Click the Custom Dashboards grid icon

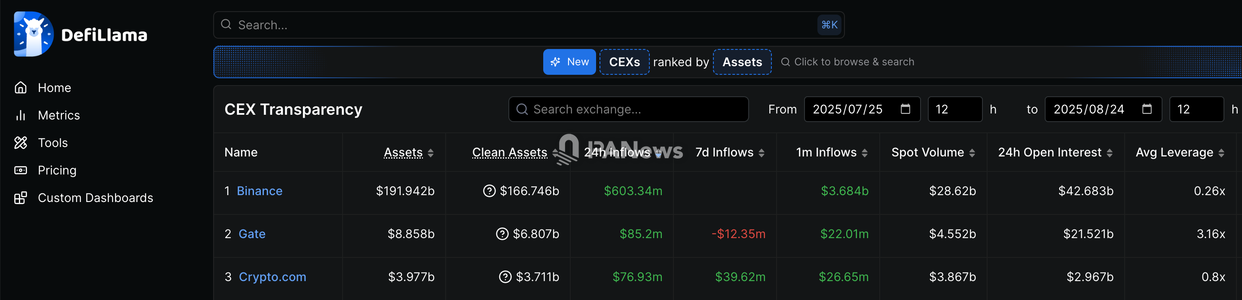click(20, 198)
